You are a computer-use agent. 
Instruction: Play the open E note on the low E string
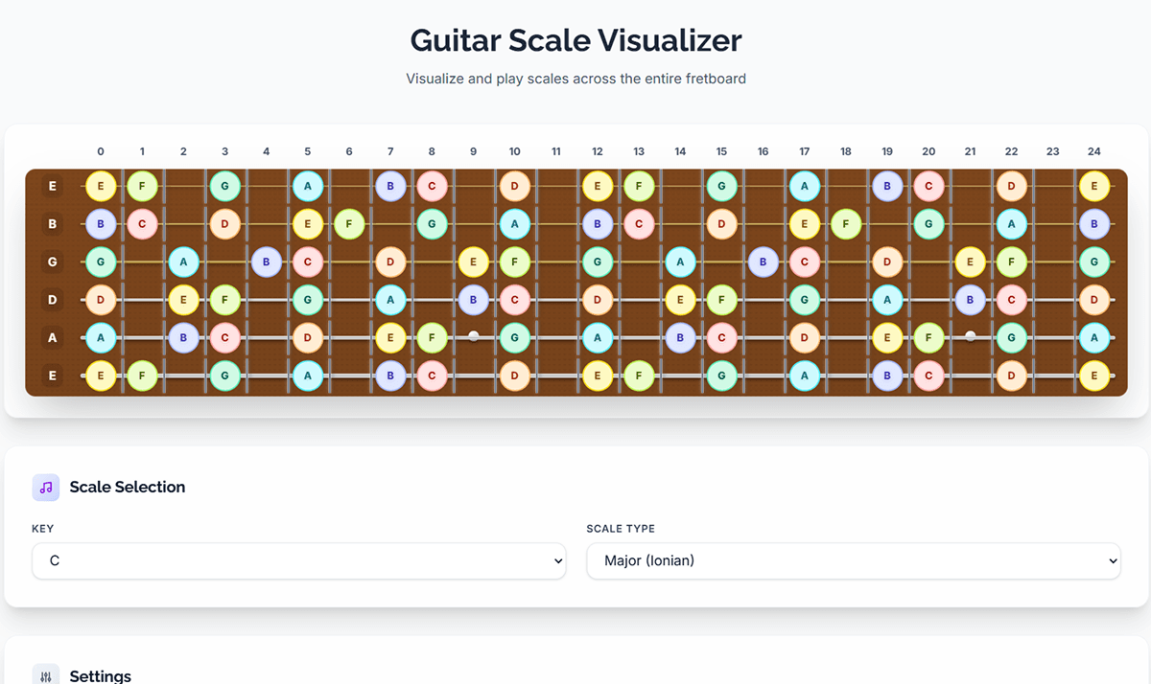coord(101,376)
